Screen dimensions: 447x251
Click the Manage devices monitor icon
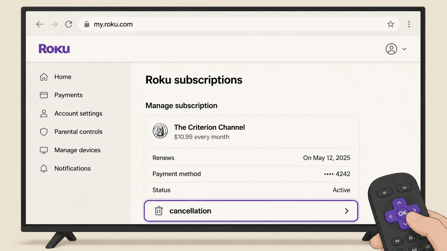(x=44, y=150)
